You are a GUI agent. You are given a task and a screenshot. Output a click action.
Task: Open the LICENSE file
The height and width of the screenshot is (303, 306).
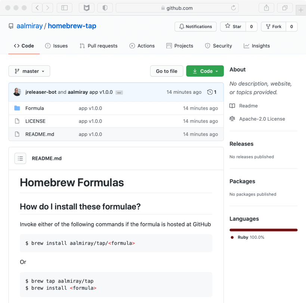(x=35, y=121)
